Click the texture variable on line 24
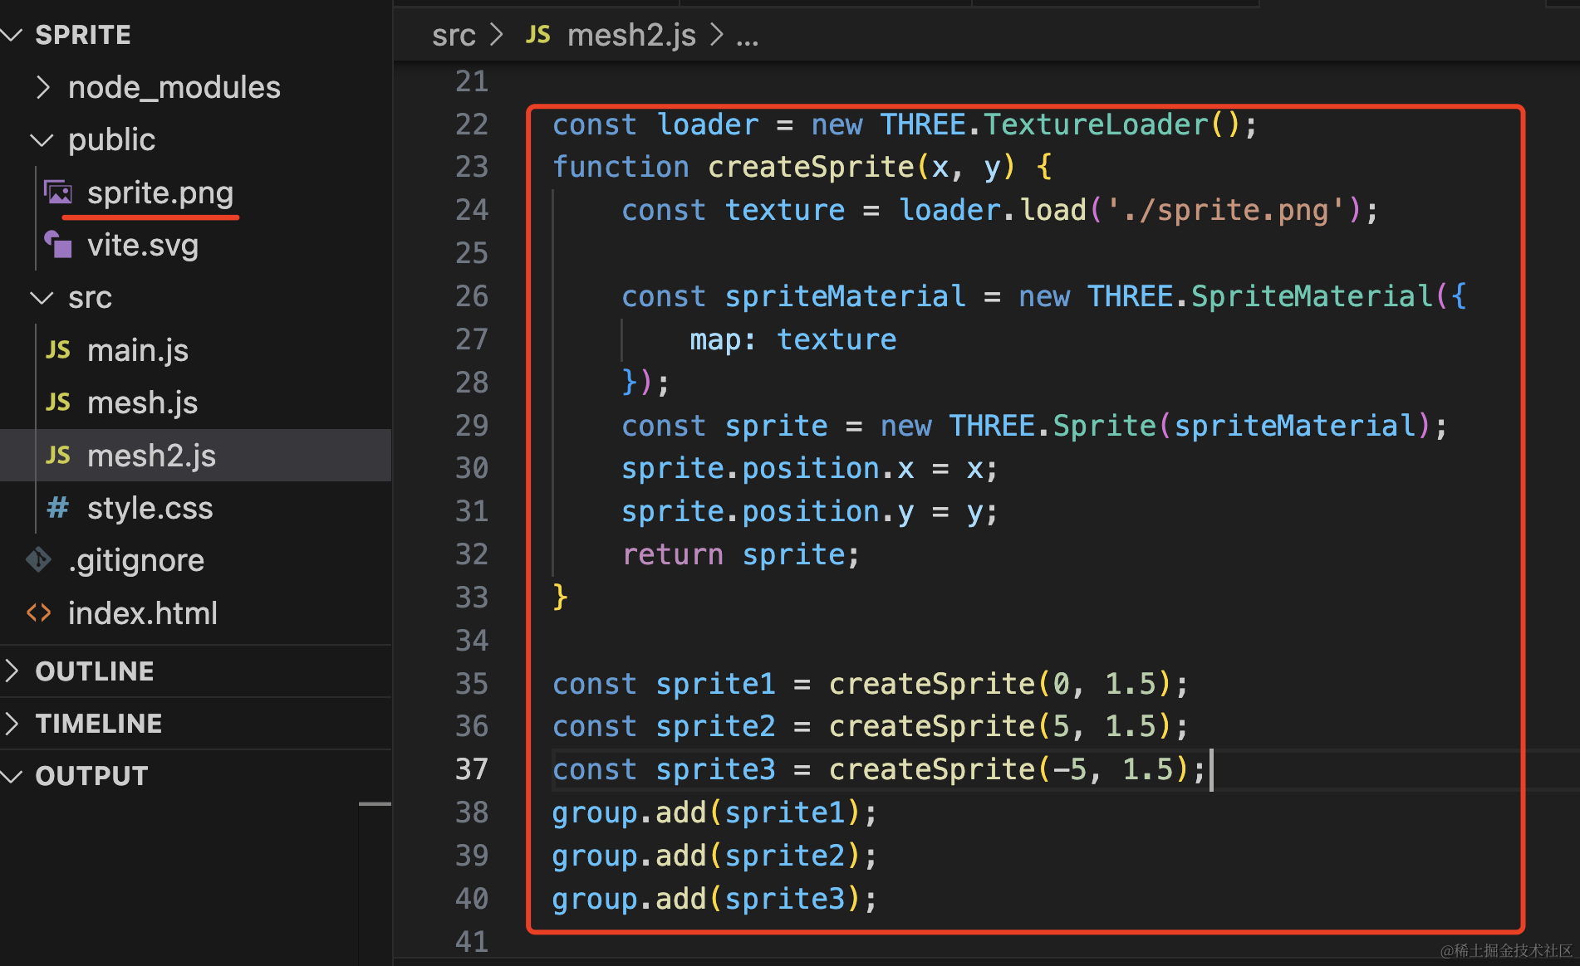 tap(785, 210)
